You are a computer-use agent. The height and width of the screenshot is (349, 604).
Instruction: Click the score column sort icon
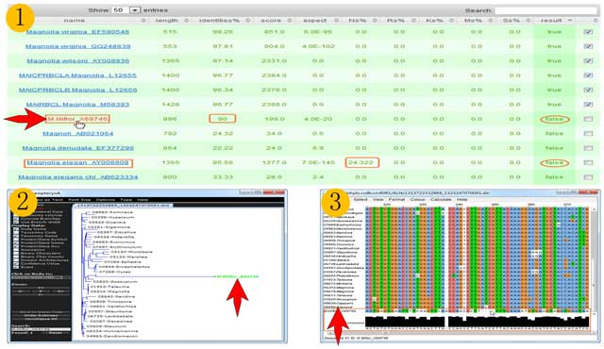290,21
